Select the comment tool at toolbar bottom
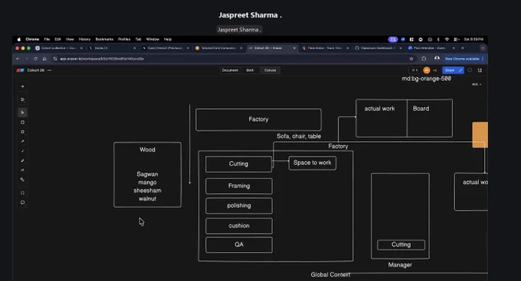 (x=22, y=202)
